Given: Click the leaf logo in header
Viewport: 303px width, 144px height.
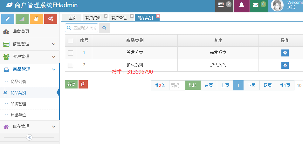Looking at the screenshot, I should click(x=9, y=5).
